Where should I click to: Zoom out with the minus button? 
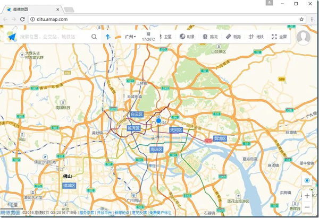point(307,207)
